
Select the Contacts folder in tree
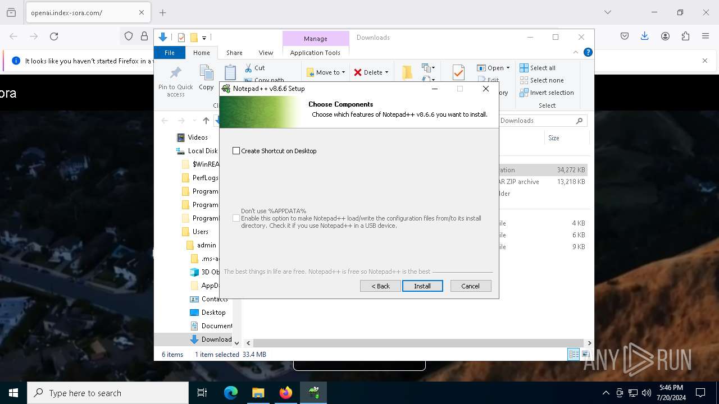click(x=209, y=299)
